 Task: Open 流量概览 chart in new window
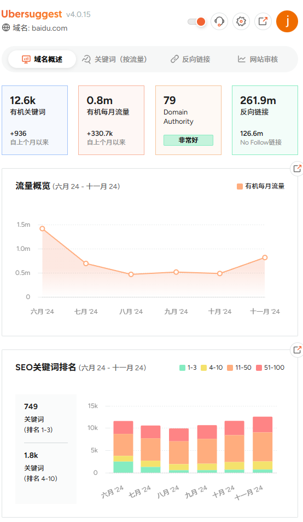click(297, 169)
